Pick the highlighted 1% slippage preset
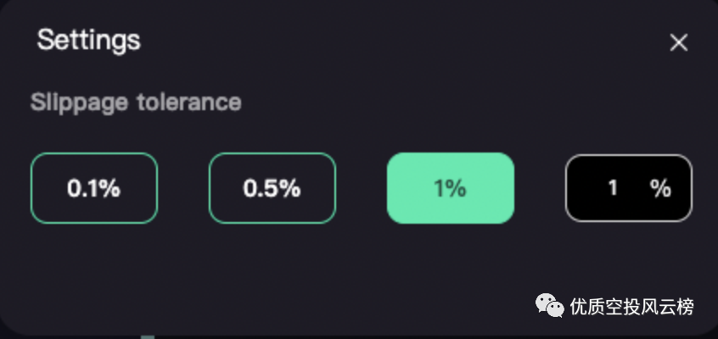This screenshot has width=718, height=339. pyautogui.click(x=451, y=188)
